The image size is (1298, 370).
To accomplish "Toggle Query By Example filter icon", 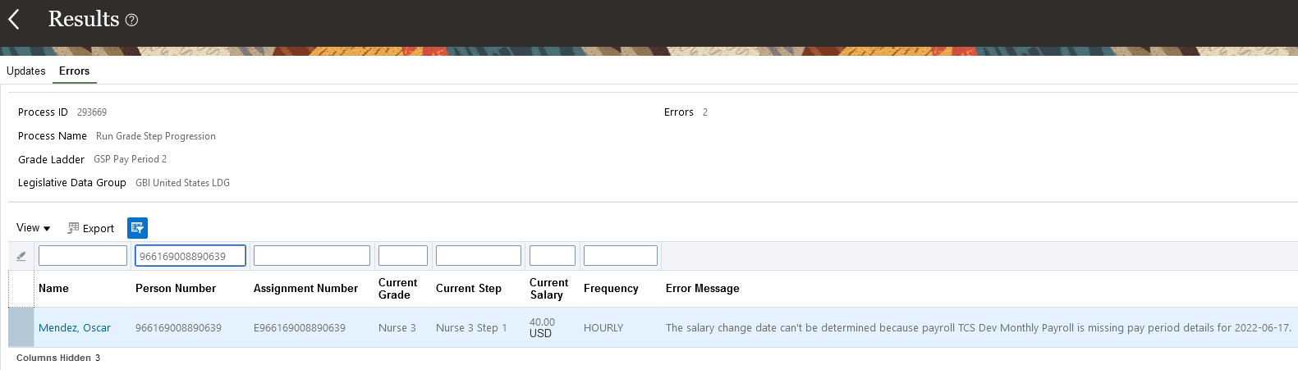I will coord(137,228).
